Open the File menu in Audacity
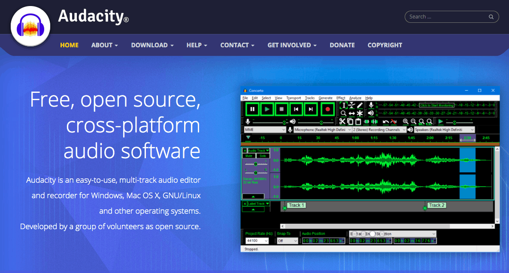 click(245, 98)
